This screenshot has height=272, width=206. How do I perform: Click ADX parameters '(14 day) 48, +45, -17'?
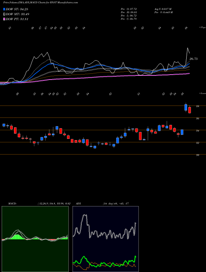115,204
